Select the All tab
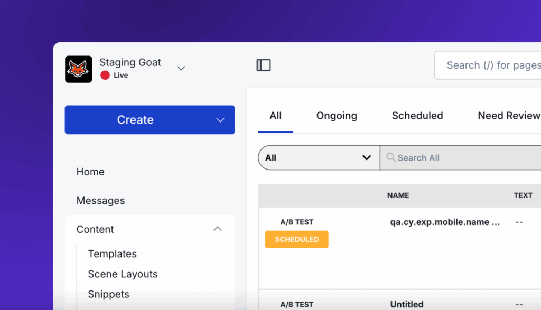The width and height of the screenshot is (541, 310). pos(275,116)
